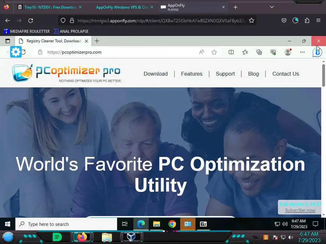
Task: Activate Edge Read Aloud icon
Action: coord(202,52)
